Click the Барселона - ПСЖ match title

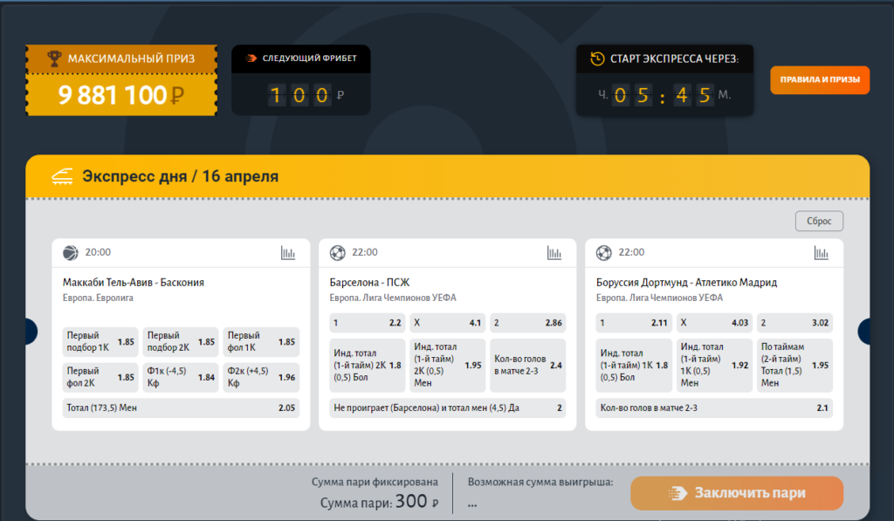(369, 282)
